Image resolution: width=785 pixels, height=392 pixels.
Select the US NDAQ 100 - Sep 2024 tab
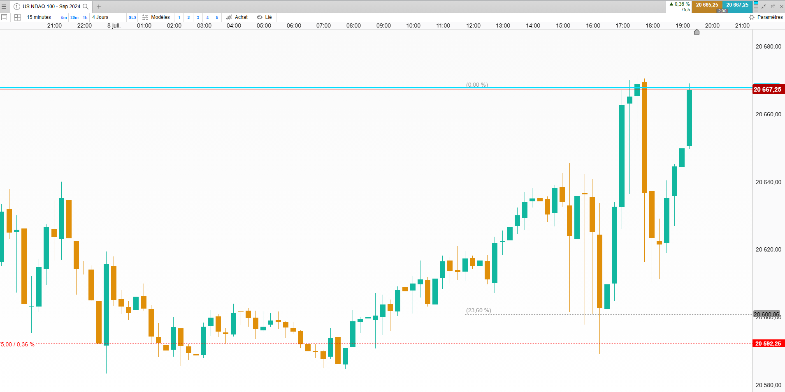[x=51, y=7]
